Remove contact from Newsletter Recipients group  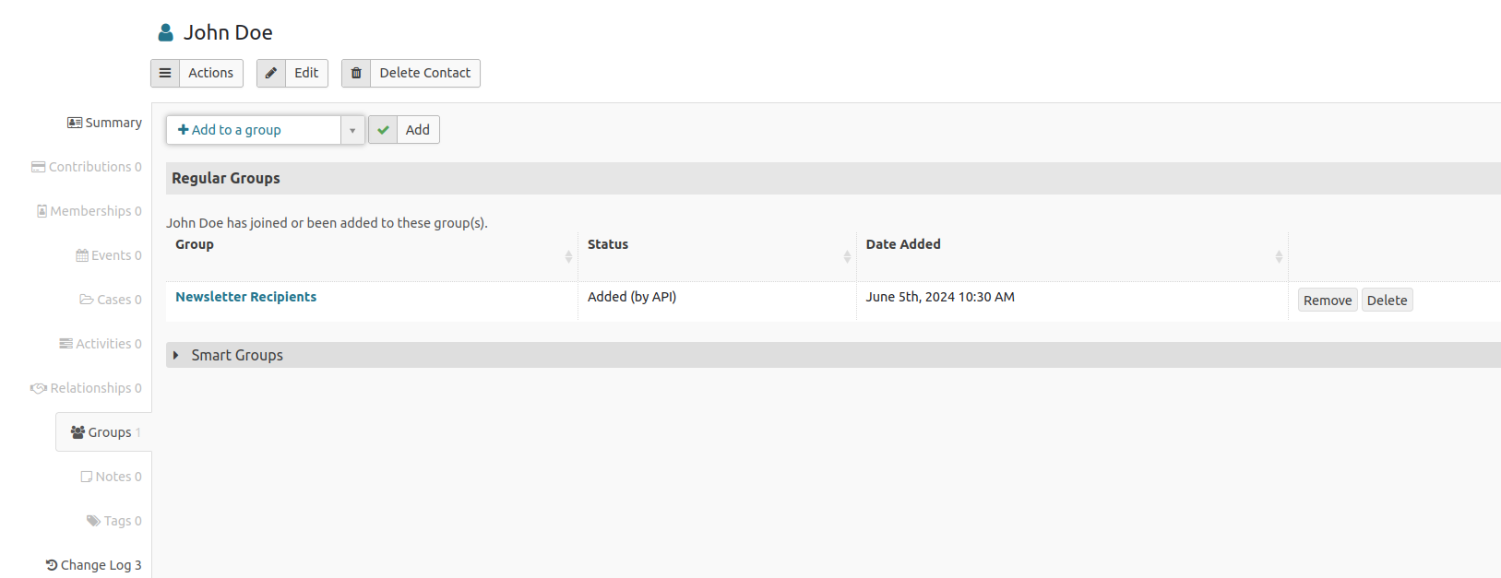1327,301
